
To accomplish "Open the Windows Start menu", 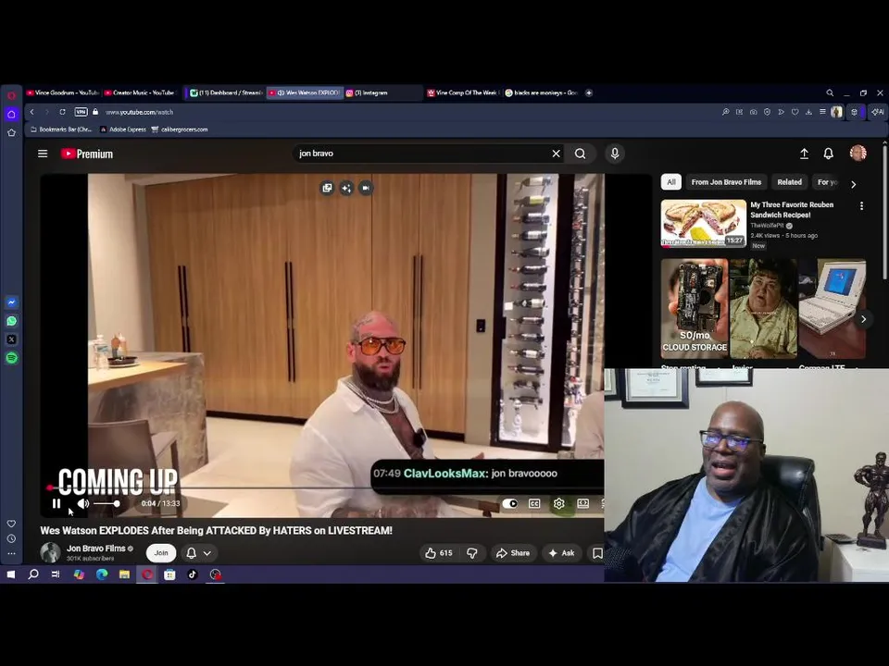I will [x=11, y=574].
